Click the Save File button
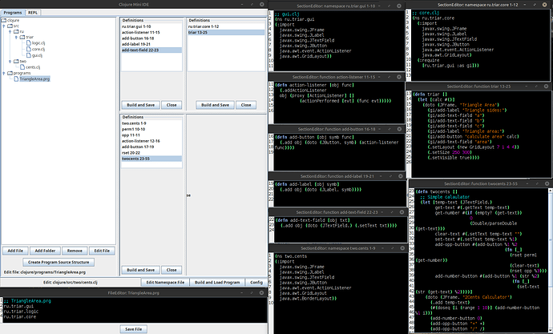The height and width of the screenshot is (334, 553). pyautogui.click(x=133, y=328)
